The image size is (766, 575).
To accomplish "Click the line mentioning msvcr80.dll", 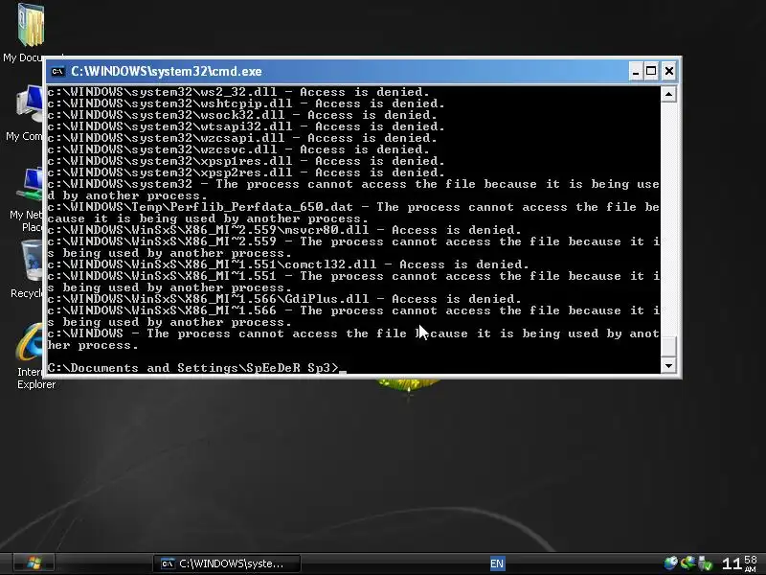I will coord(284,230).
